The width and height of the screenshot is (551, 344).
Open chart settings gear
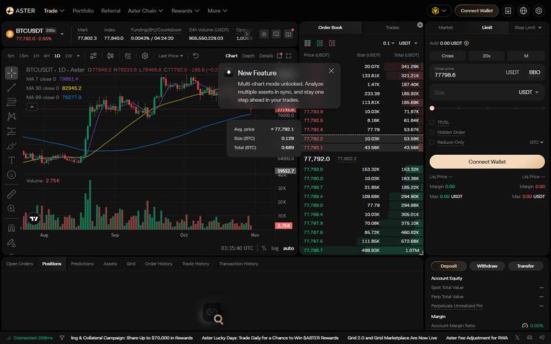(145, 56)
